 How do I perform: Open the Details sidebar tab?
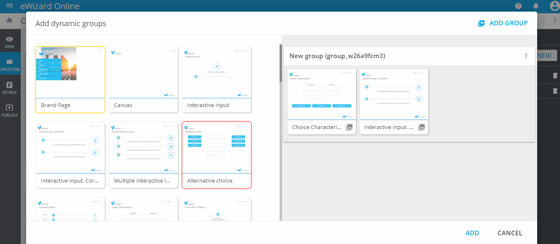10,88
